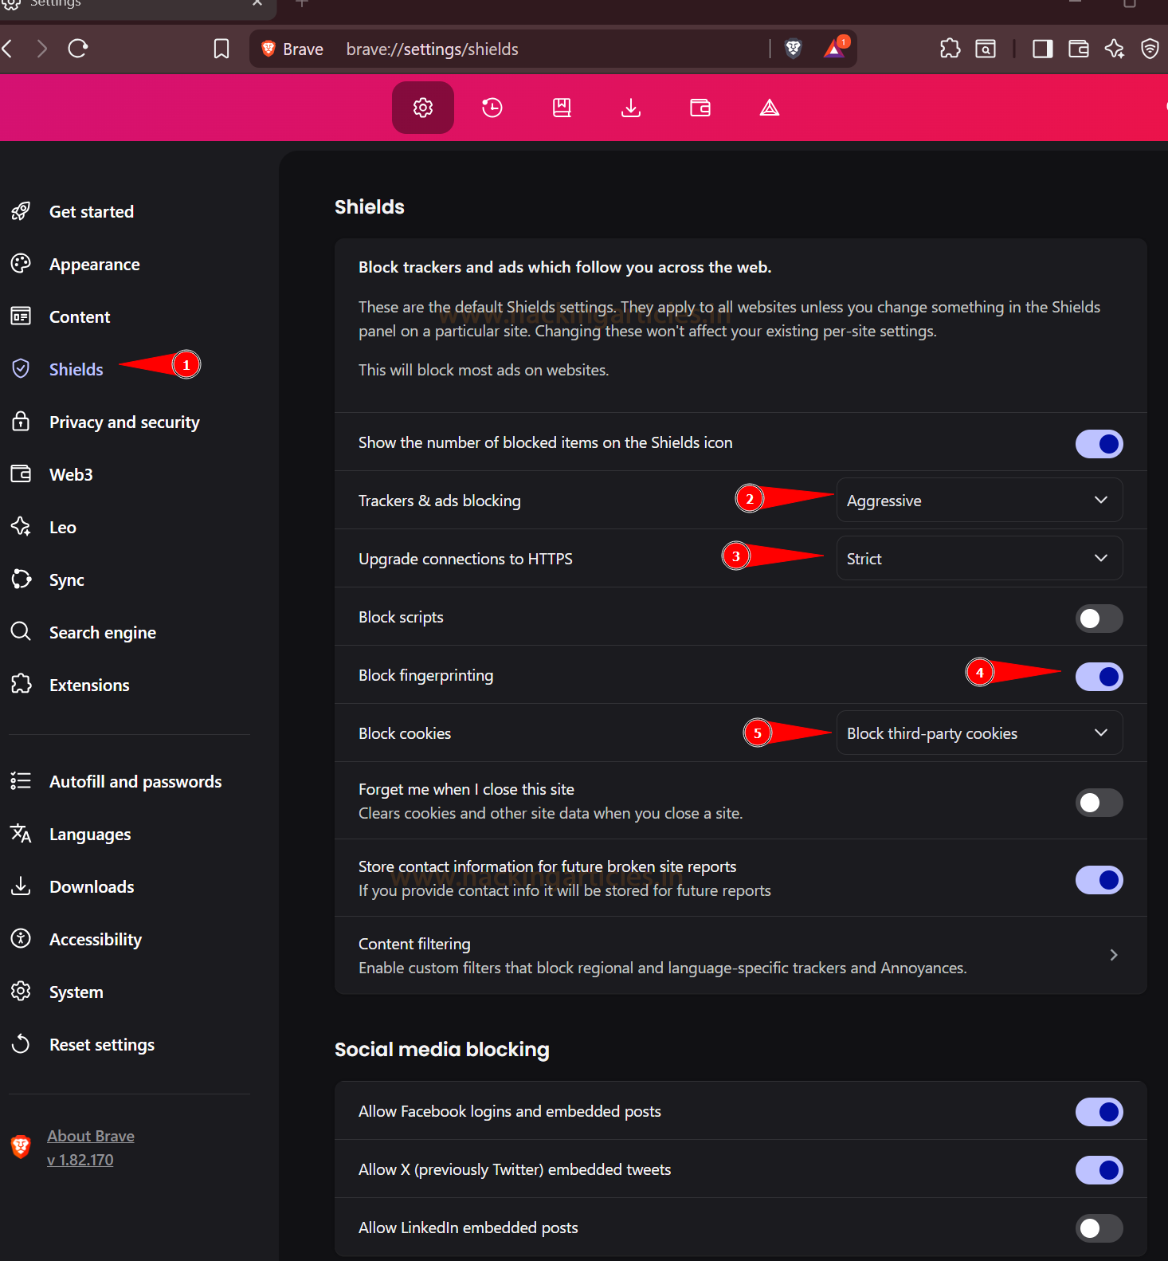Open the Trackers & ads blocking Aggressive dropdown
This screenshot has height=1261, width=1168.
click(979, 500)
